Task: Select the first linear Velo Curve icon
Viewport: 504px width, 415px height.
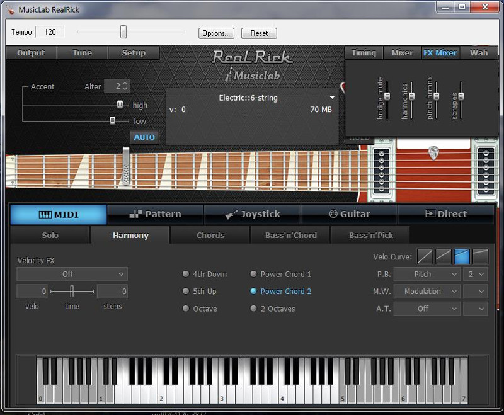Action: [425, 257]
